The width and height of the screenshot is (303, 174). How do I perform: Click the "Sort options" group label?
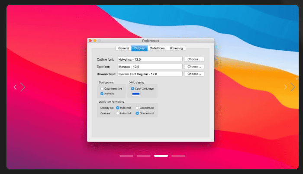[106, 82]
